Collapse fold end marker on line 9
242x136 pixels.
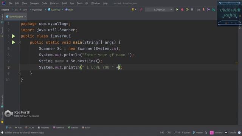tap(19, 74)
